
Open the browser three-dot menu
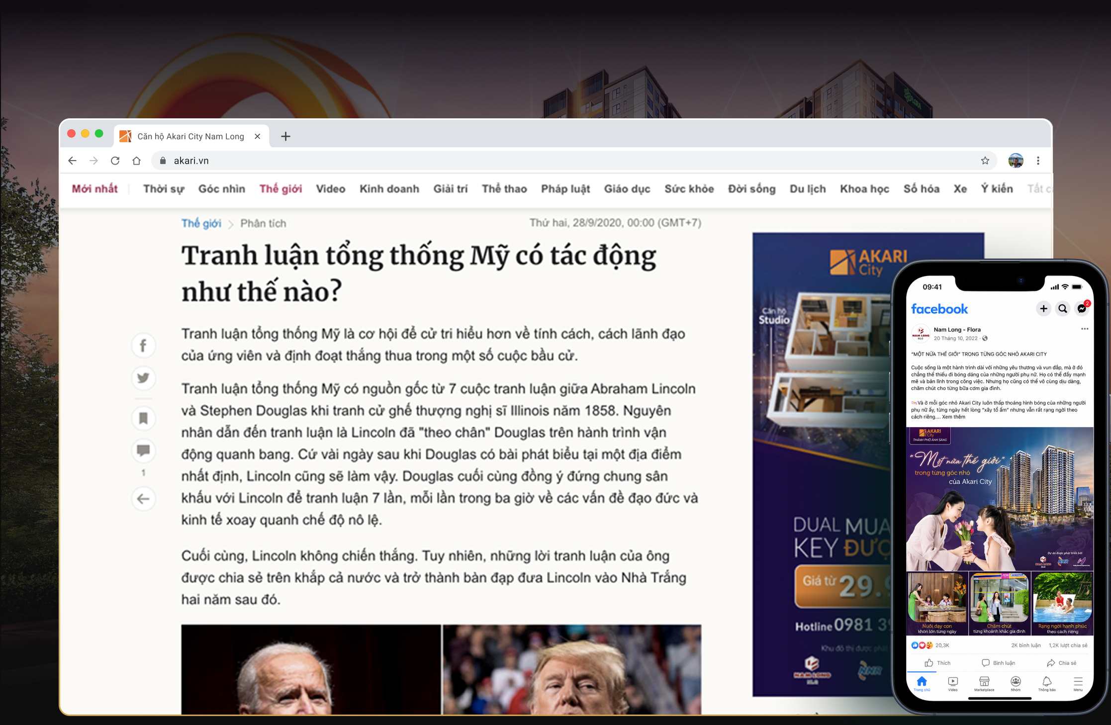click(x=1038, y=161)
